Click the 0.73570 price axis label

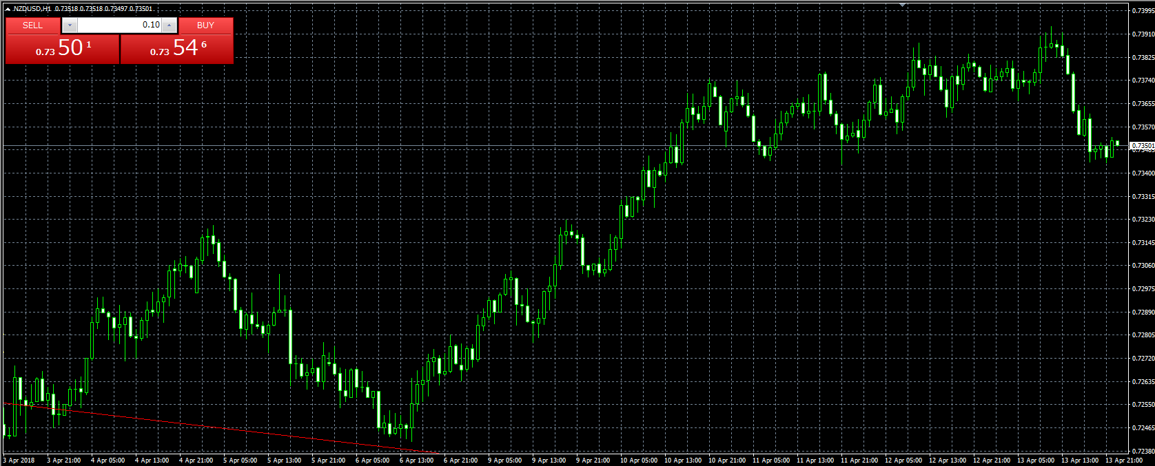pyautogui.click(x=1143, y=127)
